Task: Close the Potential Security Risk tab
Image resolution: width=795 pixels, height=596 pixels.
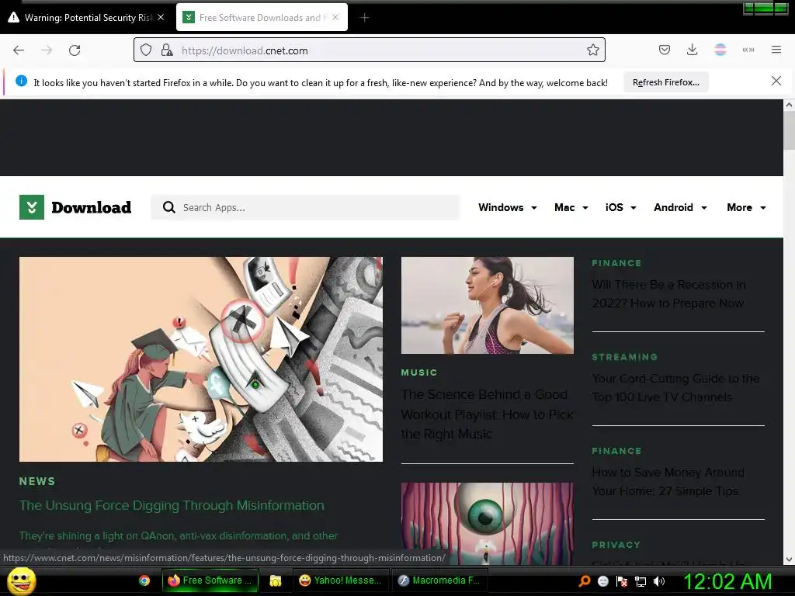Action: [161, 17]
